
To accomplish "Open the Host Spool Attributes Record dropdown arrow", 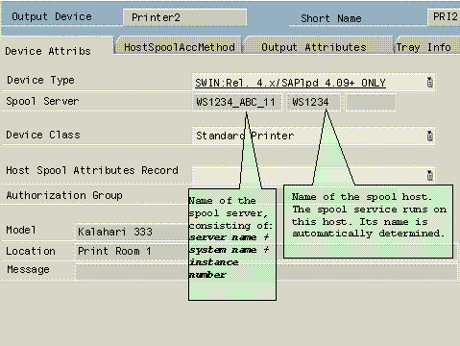I will (430, 175).
